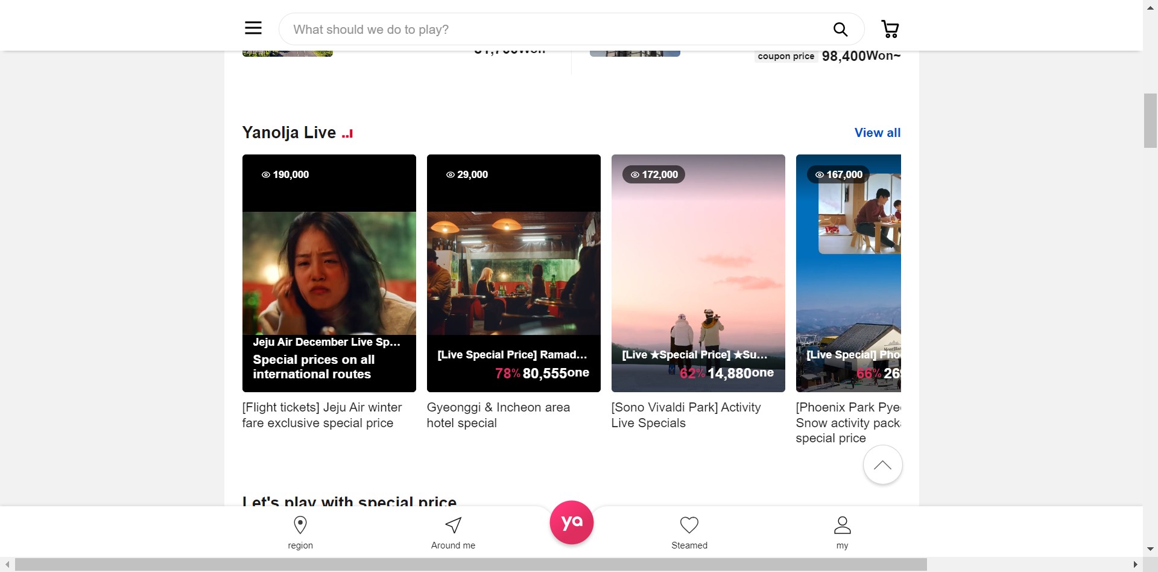Viewport: 1158px width, 572px height.
Task: Click View all for Yanolja Live
Action: click(877, 133)
